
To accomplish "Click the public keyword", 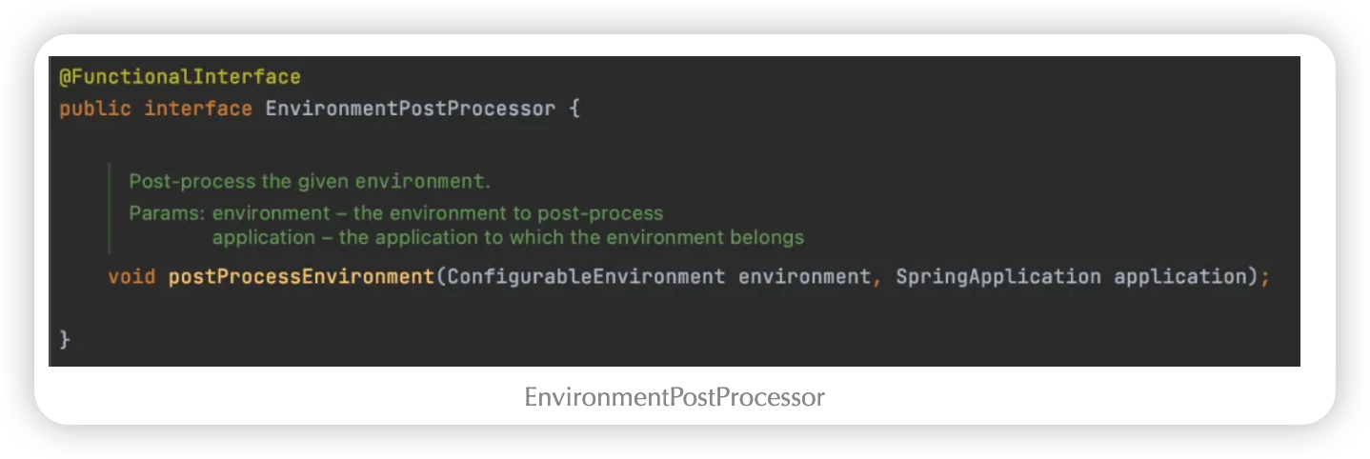I will click(95, 109).
